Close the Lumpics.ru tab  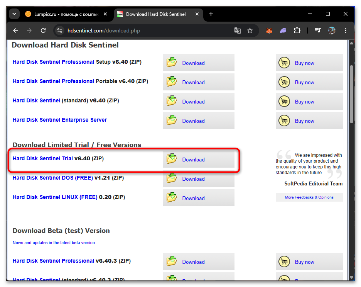[105, 14]
